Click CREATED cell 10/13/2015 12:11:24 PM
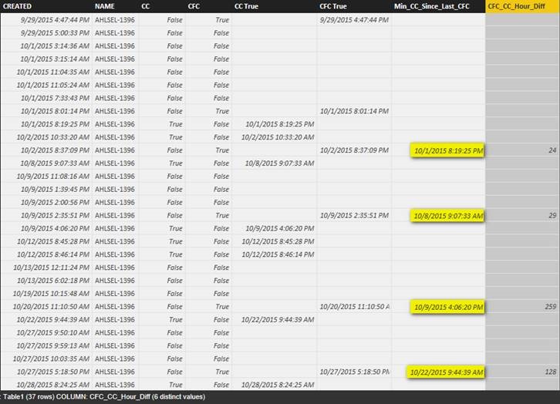 (x=52, y=268)
